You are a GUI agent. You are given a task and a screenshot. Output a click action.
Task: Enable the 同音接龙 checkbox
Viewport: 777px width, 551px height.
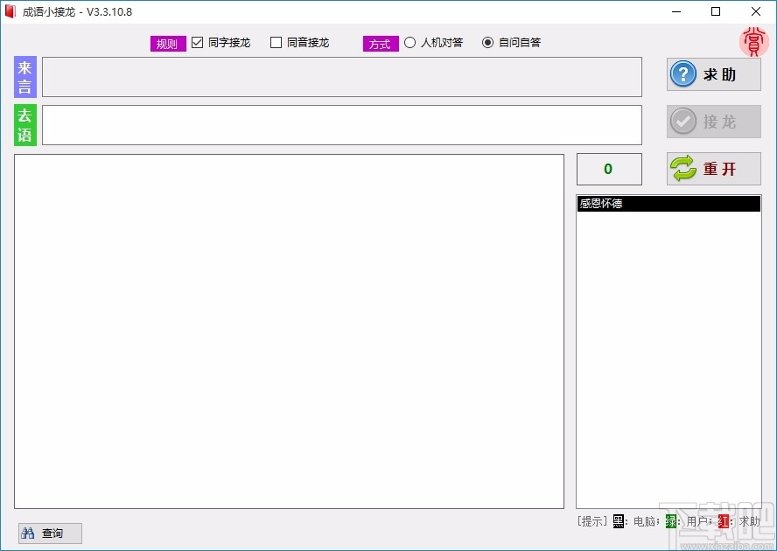[276, 42]
